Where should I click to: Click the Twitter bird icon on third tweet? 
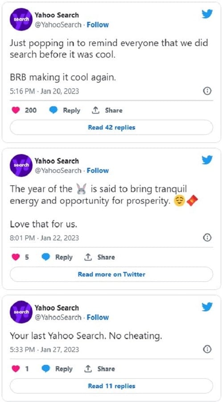click(x=207, y=307)
